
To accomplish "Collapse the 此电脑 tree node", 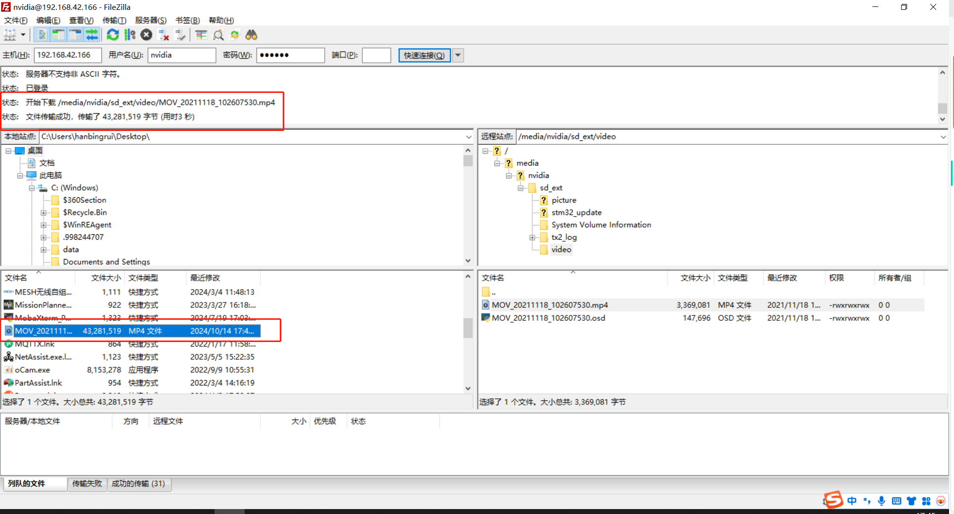I will point(20,175).
